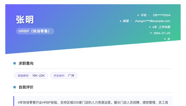Select the birth date 1994-07-25
The height and width of the screenshot is (106, 186).
click(162, 33)
